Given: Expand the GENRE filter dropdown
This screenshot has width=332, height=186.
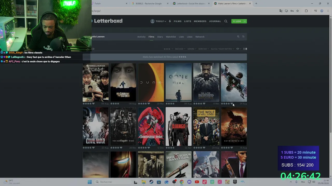Looking at the screenshot, I should pyautogui.click(x=192, y=49).
